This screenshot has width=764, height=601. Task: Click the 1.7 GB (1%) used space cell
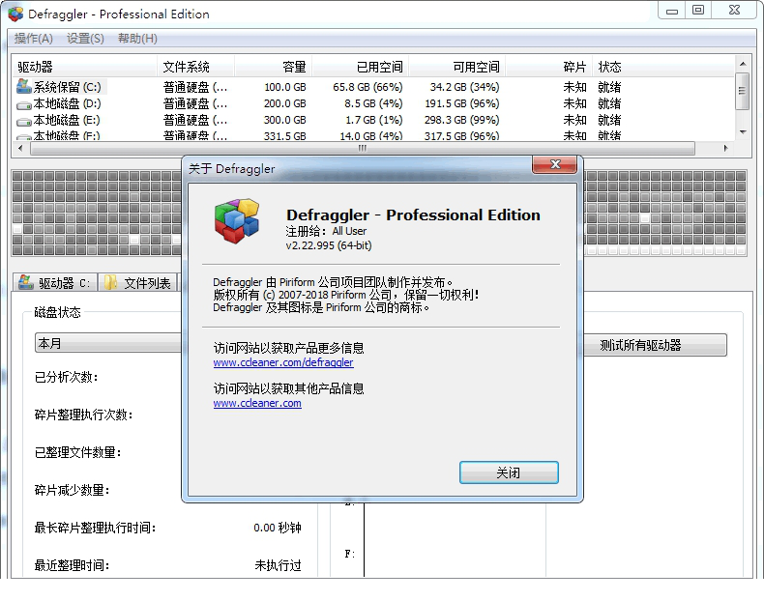373,120
